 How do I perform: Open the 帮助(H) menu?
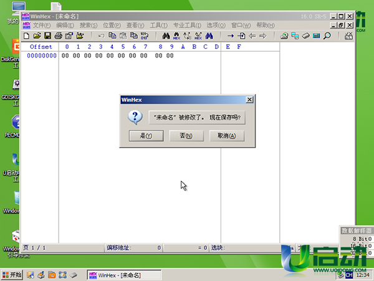(x=266, y=26)
